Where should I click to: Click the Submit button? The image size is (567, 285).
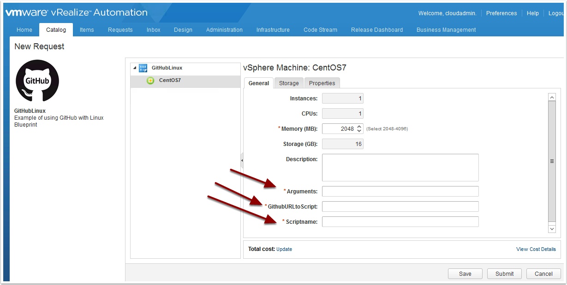point(504,273)
